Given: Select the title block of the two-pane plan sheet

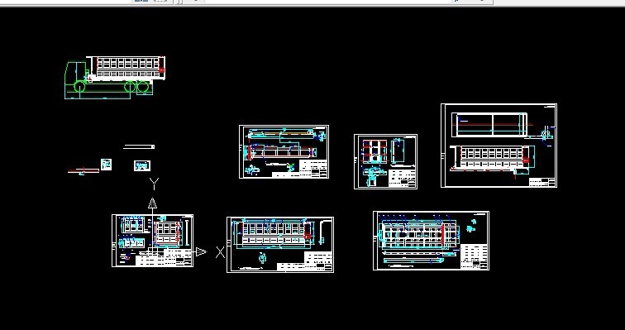Looking at the screenshot, I should pyautogui.click(x=542, y=182).
